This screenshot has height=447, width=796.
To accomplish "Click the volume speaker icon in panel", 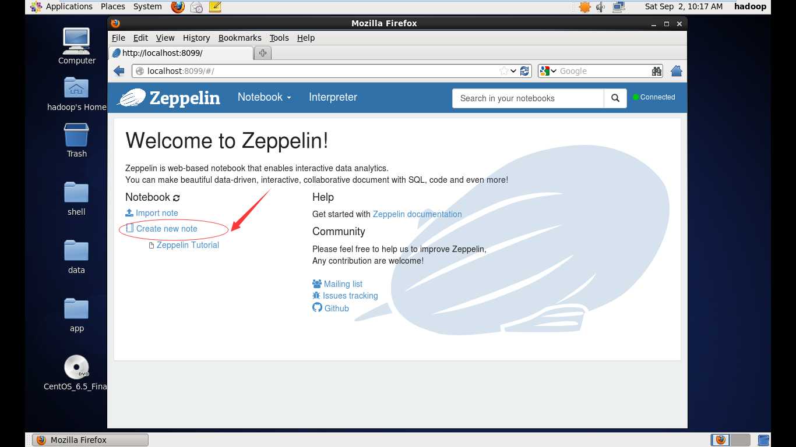I will coord(601,6).
